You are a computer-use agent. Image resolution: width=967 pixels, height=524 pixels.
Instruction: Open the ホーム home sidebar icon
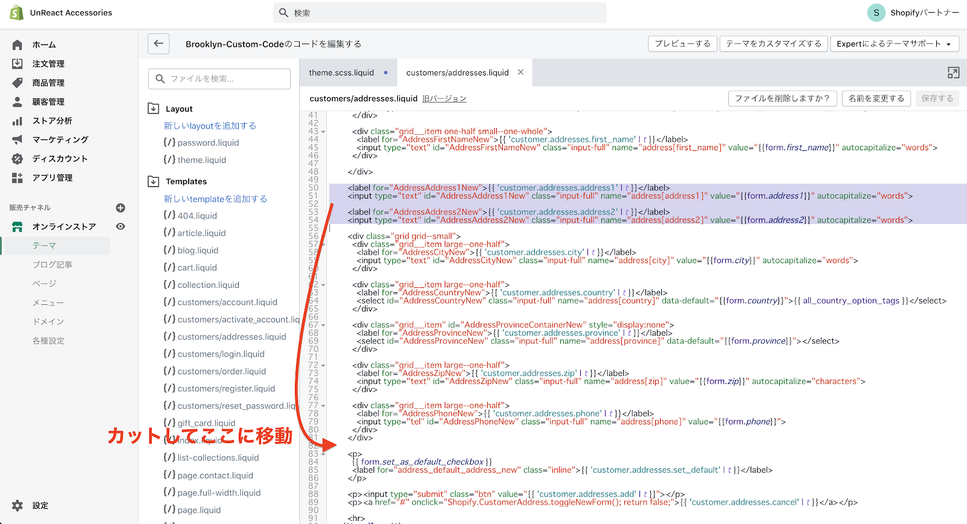(x=18, y=45)
